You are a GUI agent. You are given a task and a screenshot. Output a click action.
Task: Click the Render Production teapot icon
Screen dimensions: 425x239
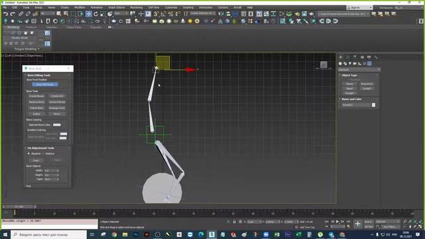click(311, 13)
